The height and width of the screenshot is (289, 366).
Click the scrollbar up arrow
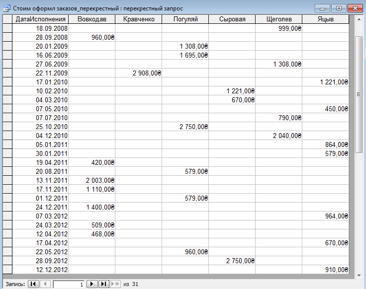coord(359,19)
